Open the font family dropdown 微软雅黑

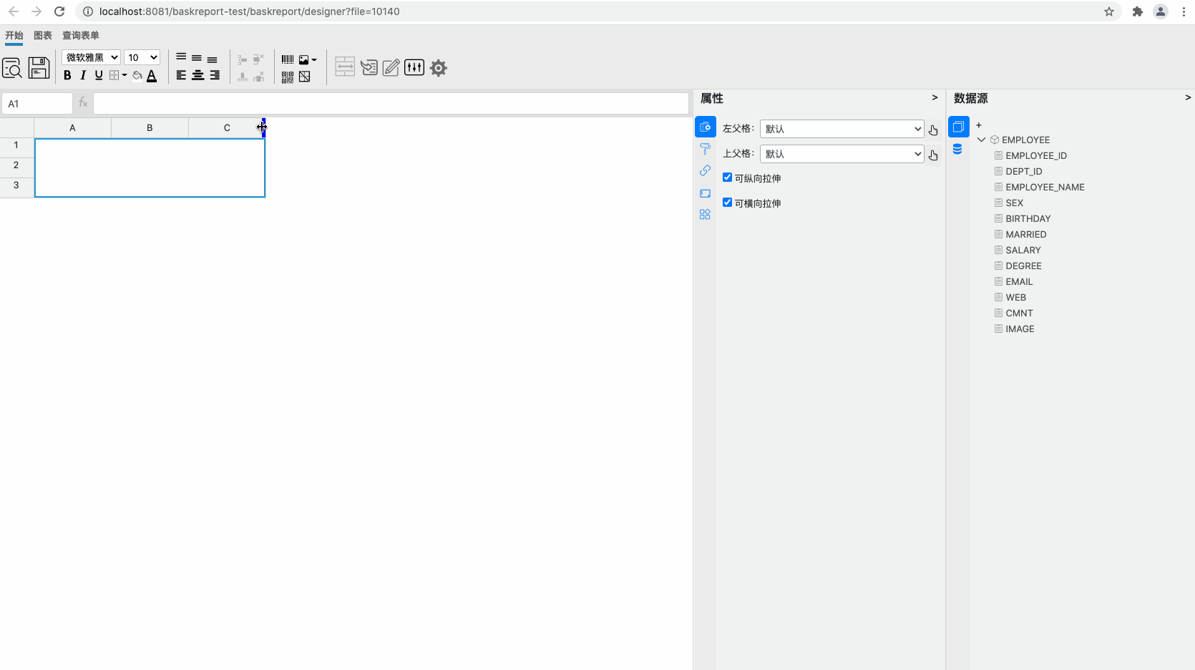click(x=91, y=57)
